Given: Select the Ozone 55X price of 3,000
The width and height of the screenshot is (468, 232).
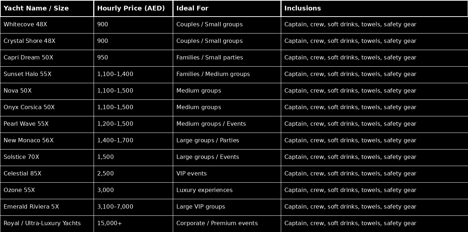Looking at the screenshot, I should click(x=105, y=190).
